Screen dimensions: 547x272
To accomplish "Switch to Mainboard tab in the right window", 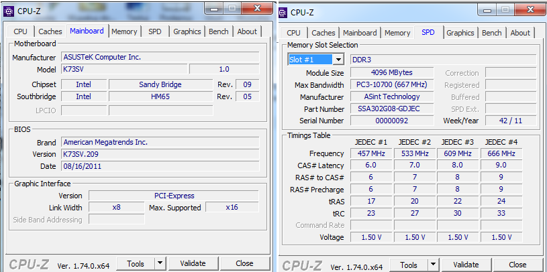I will (360, 33).
